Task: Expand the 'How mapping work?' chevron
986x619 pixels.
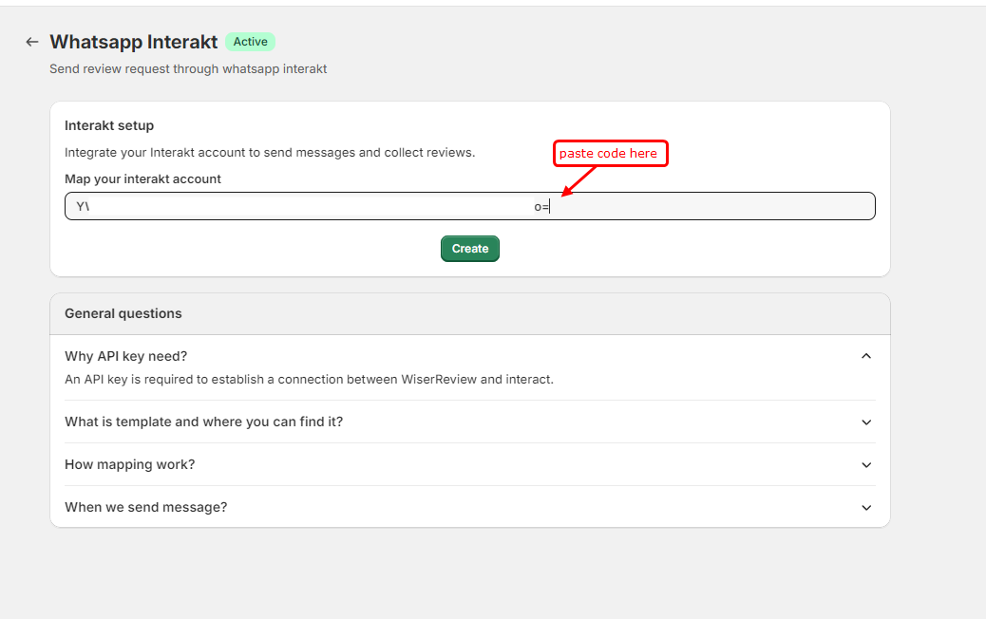Action: (865, 464)
